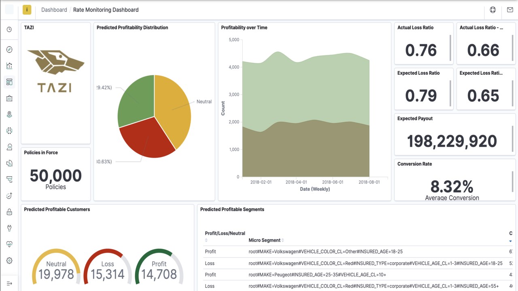Open the Visualize chart icon
The image size is (518, 291).
click(9, 66)
